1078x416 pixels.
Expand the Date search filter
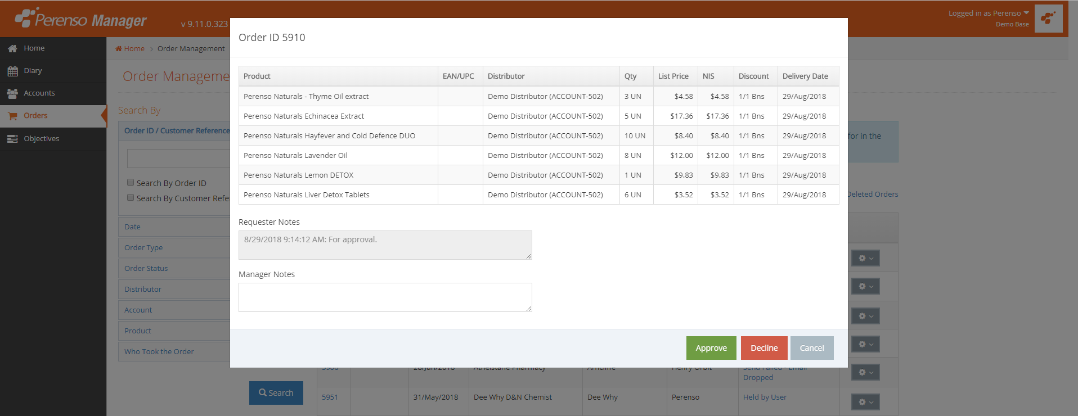[174, 227]
